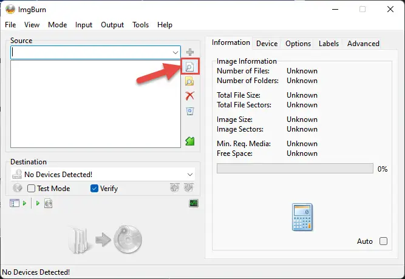The width and height of the screenshot is (405, 279).
Task: Click the calculator icon
Action: pos(302,217)
